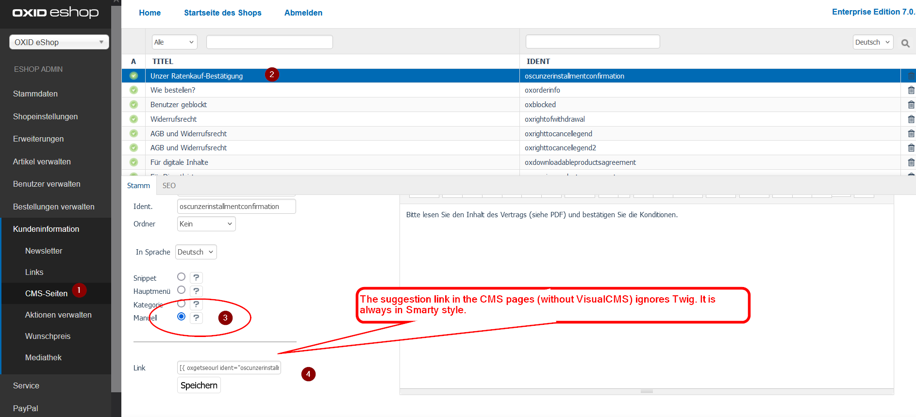This screenshot has width=916, height=417.
Task: Open Newsletter in the sidebar menu
Action: pyautogui.click(x=44, y=251)
